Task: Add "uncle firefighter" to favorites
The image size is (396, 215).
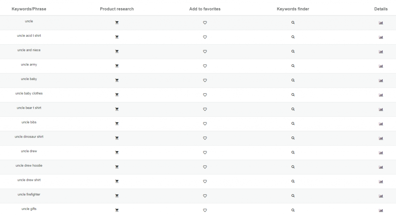Action: [x=205, y=196]
